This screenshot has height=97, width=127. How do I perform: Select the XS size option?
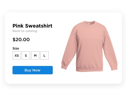tap(17, 55)
